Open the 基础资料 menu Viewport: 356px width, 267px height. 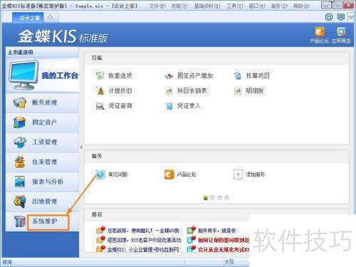[x=207, y=6]
